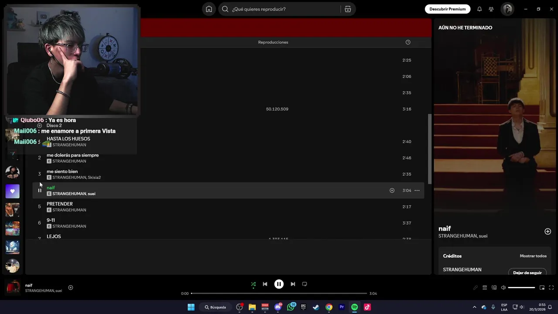Click the volume slider
This screenshot has height=314, width=558.
[x=521, y=287]
